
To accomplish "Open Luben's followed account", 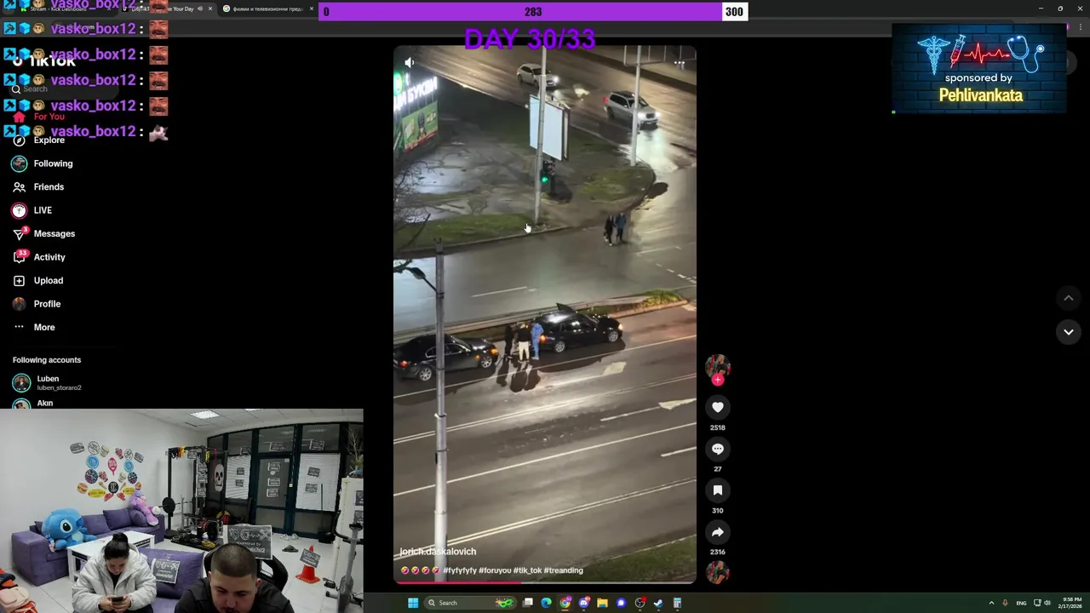I will pos(47,382).
